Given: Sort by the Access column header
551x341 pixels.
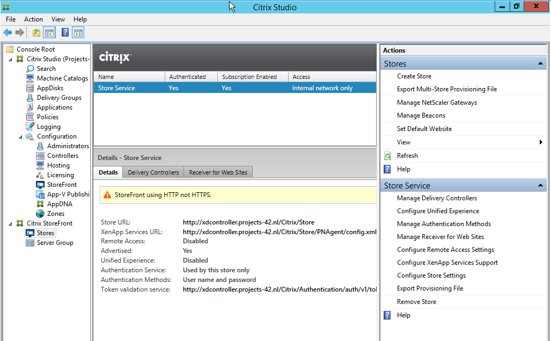Looking at the screenshot, I should 332,77.
